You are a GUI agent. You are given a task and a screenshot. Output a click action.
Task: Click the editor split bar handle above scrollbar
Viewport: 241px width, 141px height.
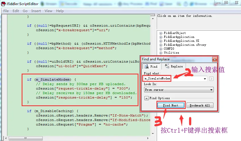click(153, 15)
